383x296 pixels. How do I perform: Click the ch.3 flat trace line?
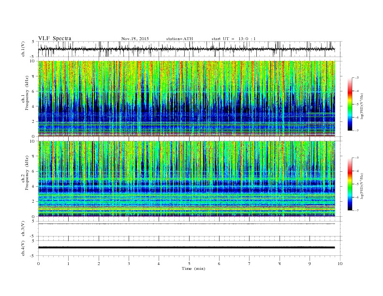[x=186, y=224]
